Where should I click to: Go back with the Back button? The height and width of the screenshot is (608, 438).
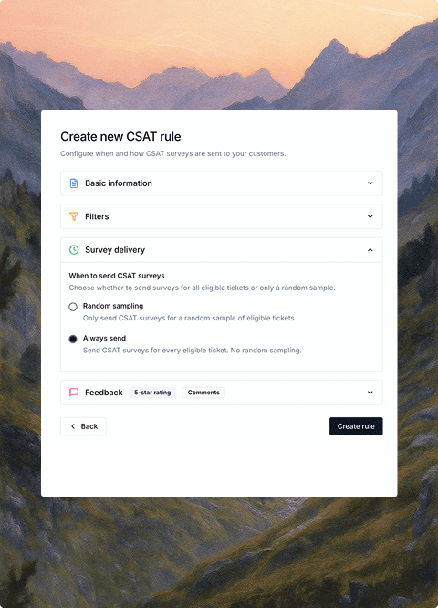[x=83, y=426]
